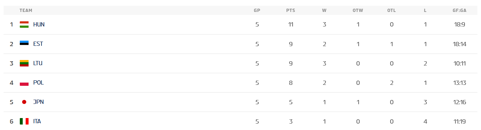
Task: Open the EST team link
Action: [x=38, y=44]
